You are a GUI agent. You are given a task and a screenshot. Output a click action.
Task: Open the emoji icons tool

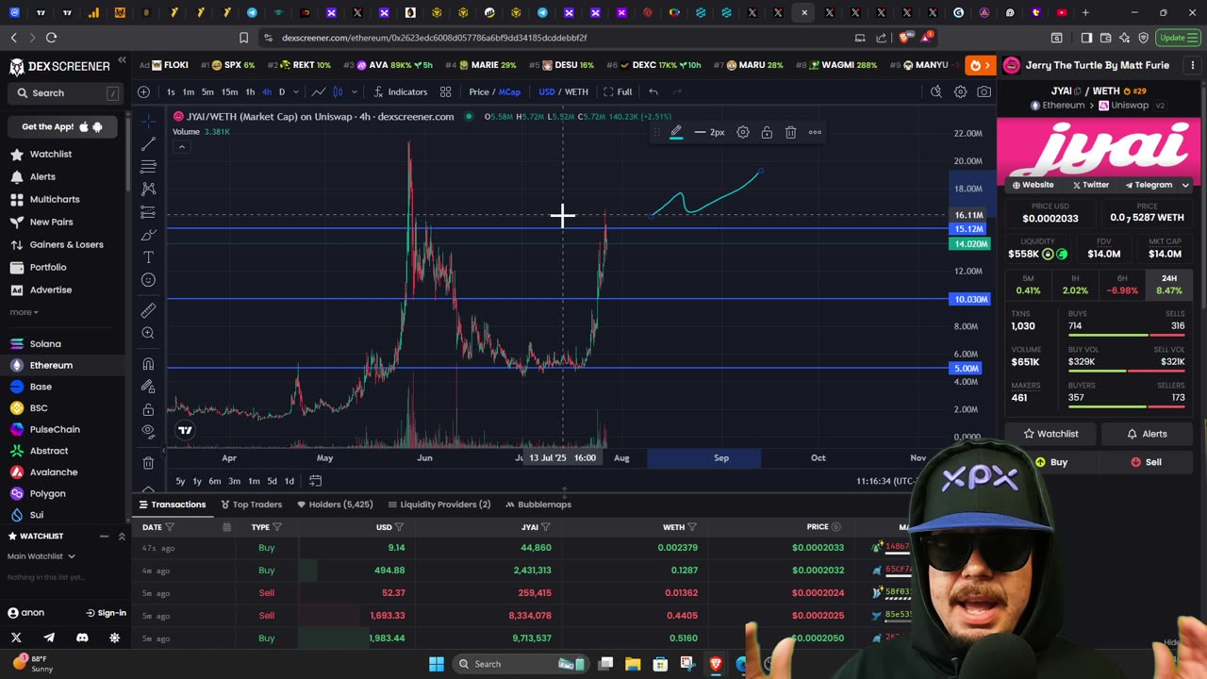[148, 280]
